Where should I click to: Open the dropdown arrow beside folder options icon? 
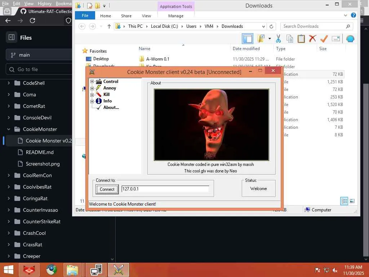tap(270, 39)
